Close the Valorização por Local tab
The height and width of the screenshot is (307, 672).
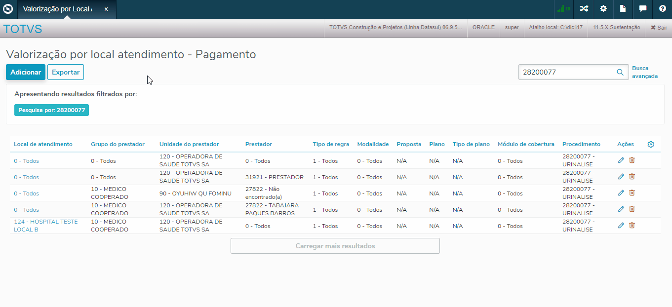click(x=106, y=9)
